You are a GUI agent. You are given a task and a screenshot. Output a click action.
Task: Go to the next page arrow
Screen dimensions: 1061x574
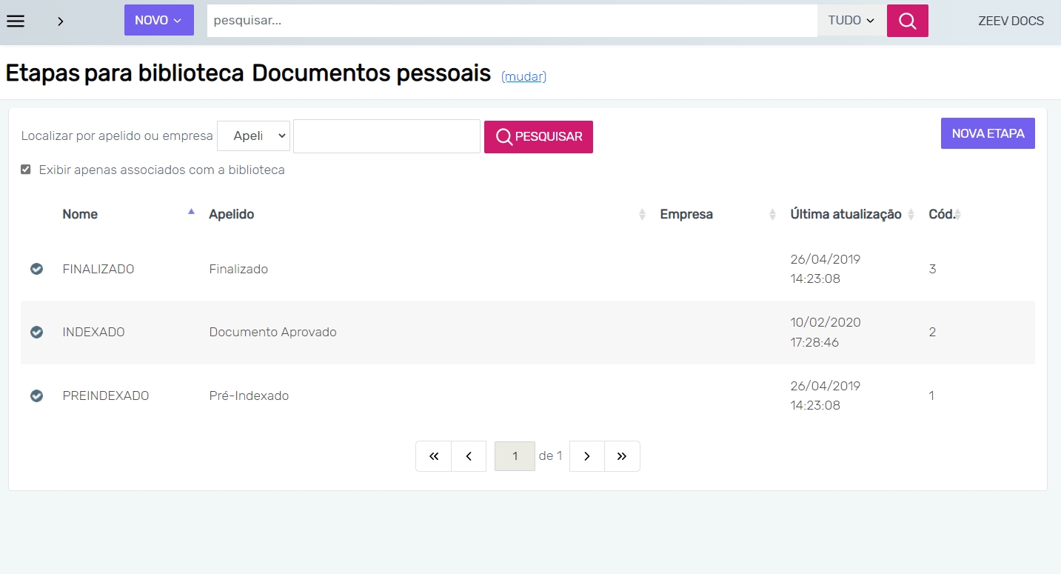click(x=587, y=456)
